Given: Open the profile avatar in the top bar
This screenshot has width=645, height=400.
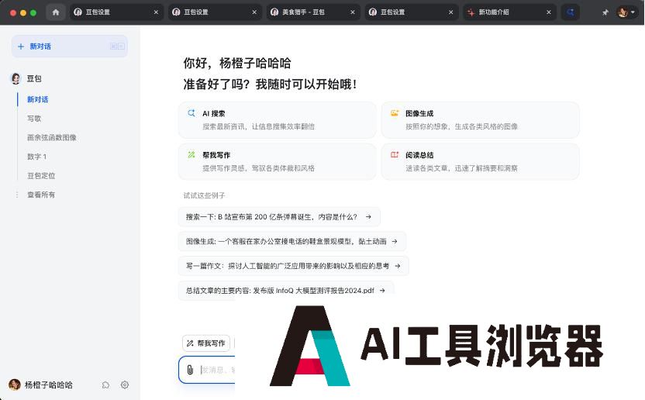Looking at the screenshot, I should 623,12.
